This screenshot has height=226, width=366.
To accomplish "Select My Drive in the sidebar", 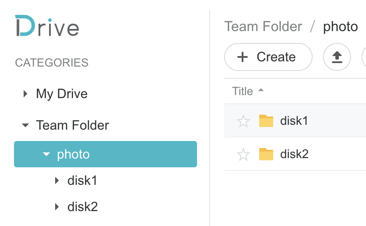I will [62, 94].
